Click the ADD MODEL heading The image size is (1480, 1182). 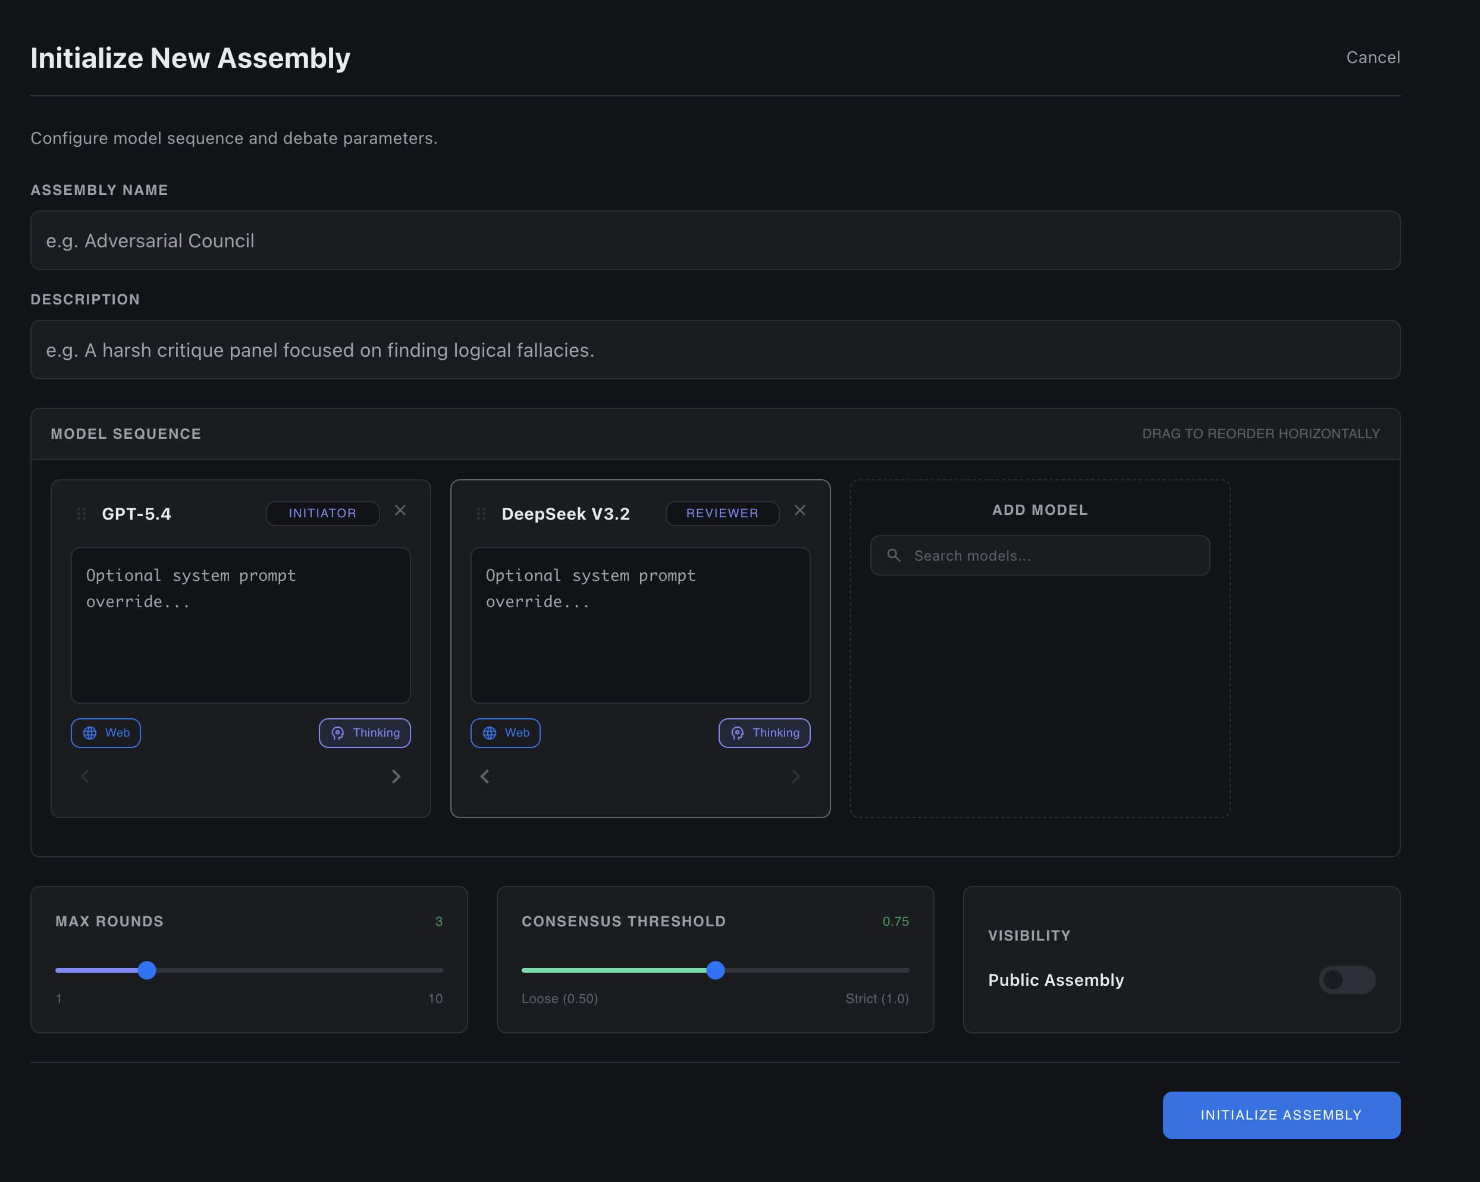point(1040,510)
